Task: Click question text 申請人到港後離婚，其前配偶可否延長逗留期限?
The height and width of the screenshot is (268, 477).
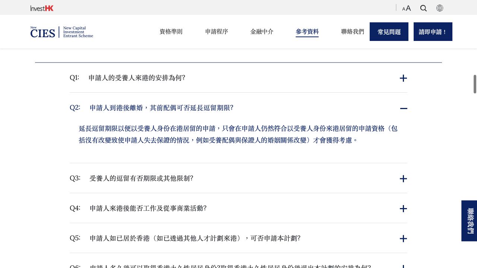Action: [x=161, y=108]
